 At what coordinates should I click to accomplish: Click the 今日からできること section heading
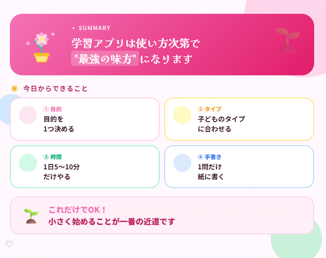click(x=55, y=89)
